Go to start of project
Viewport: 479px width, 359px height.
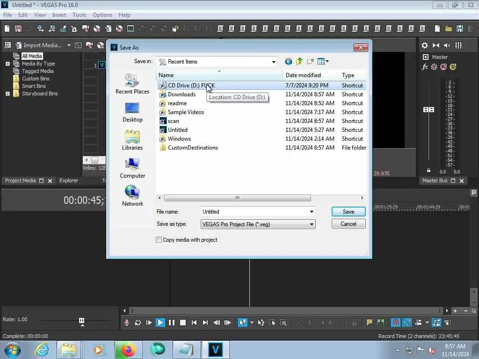coord(194,323)
